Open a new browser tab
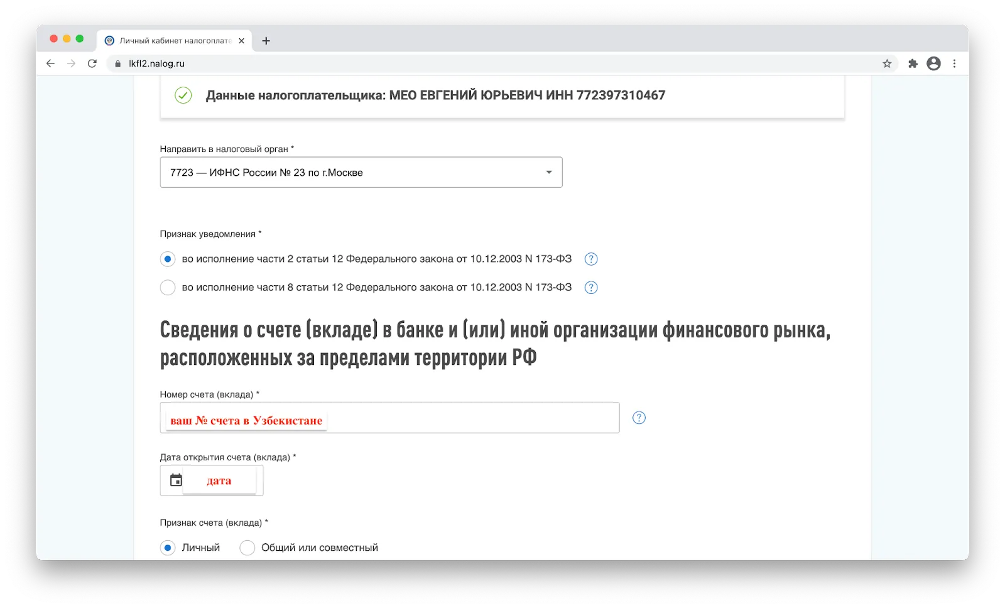 266,41
